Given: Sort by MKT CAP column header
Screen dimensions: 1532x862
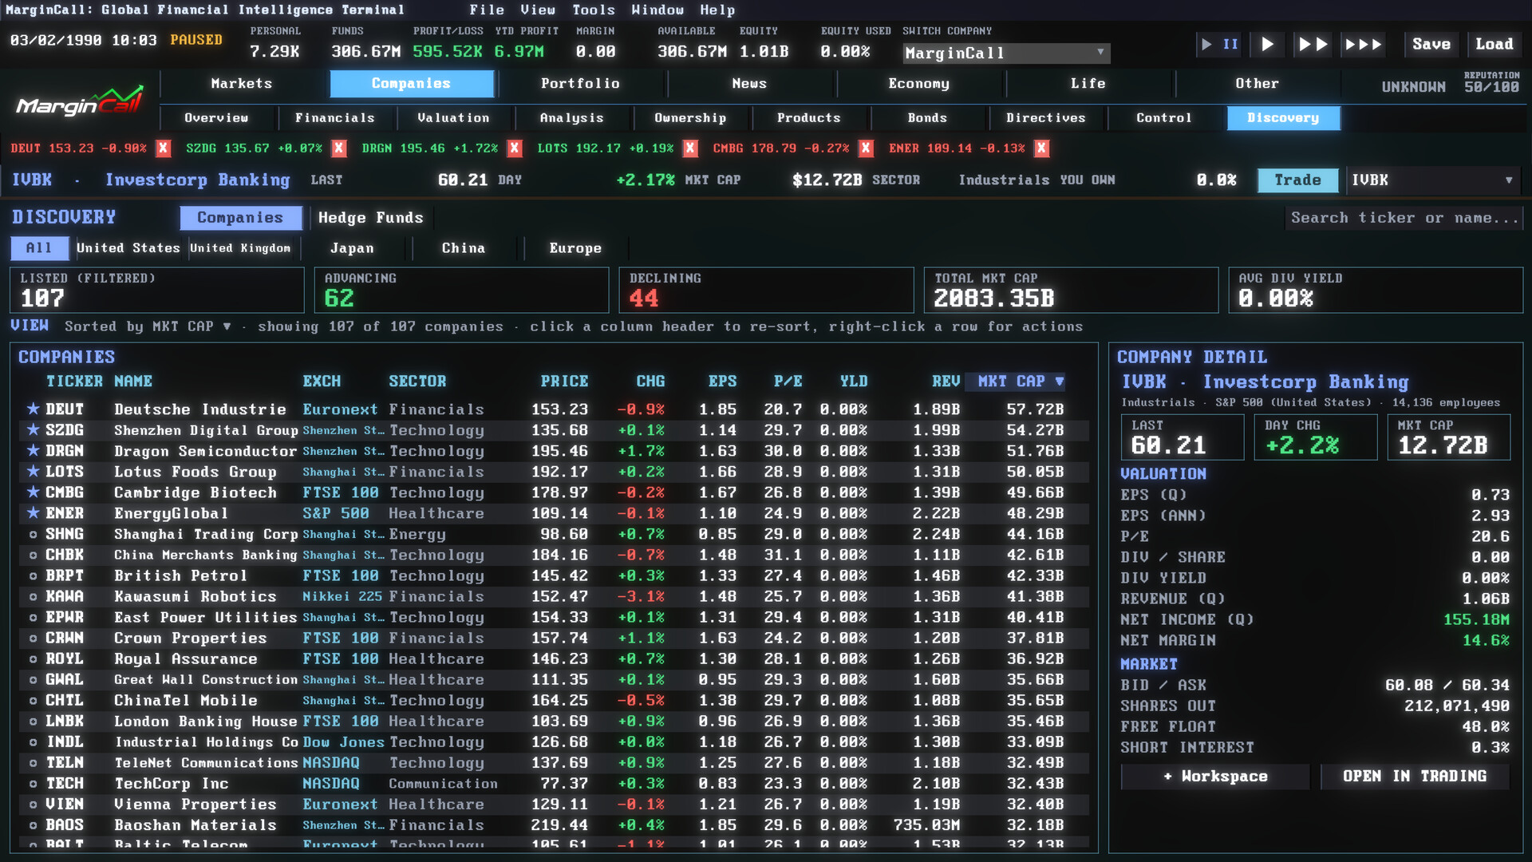Looking at the screenshot, I should click(x=1015, y=382).
